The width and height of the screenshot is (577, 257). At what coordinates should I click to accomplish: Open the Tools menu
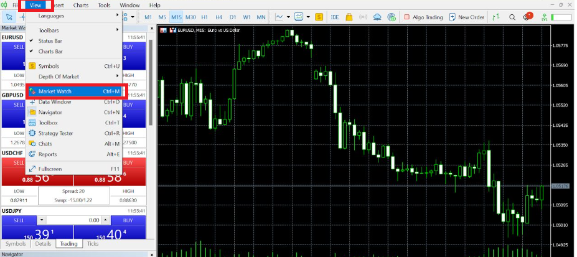coord(104,5)
